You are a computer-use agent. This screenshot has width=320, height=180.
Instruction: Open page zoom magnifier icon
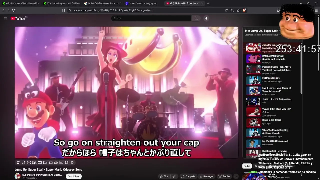click(232, 10)
